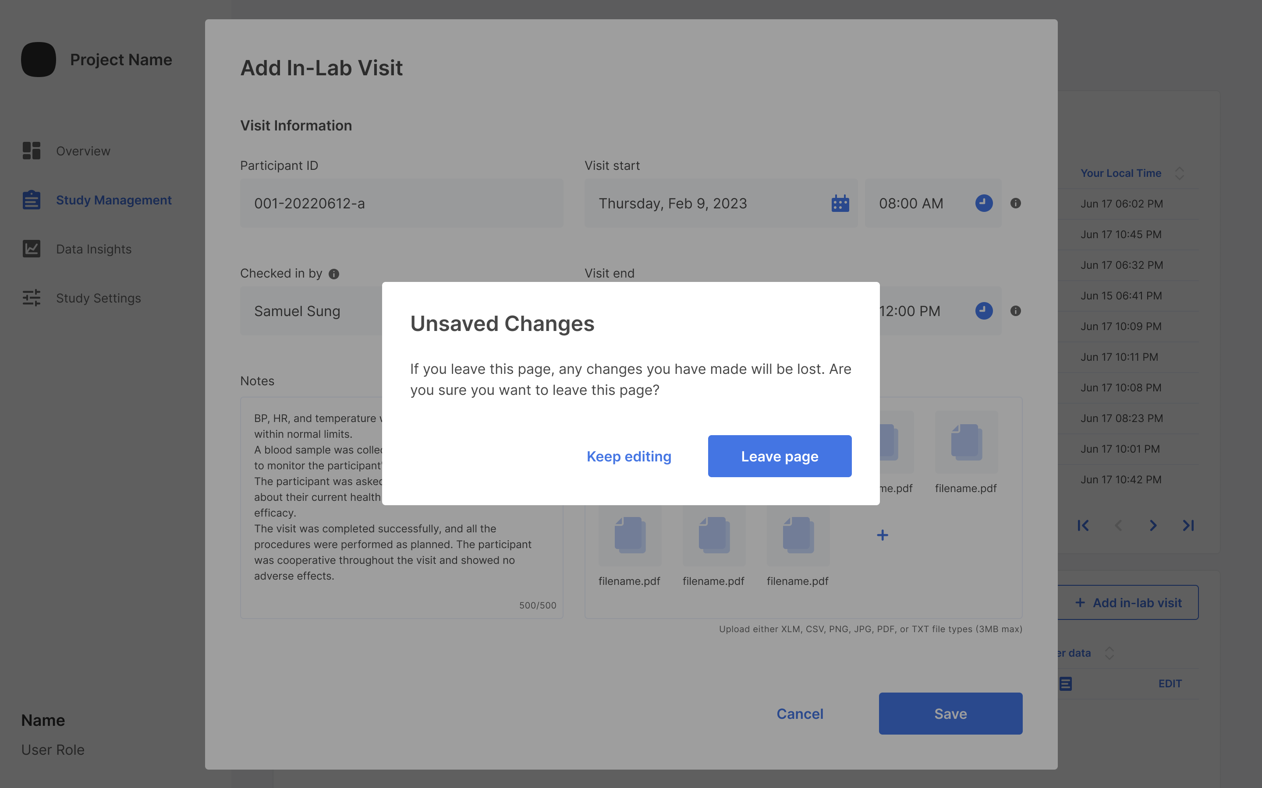The image size is (1262, 788).
Task: Toggle sort on Your Local Time column
Action: coord(1180,173)
